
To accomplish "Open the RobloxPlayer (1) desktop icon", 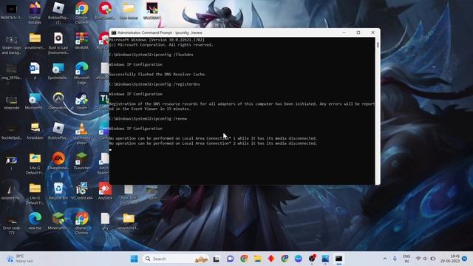I will (x=58, y=13).
